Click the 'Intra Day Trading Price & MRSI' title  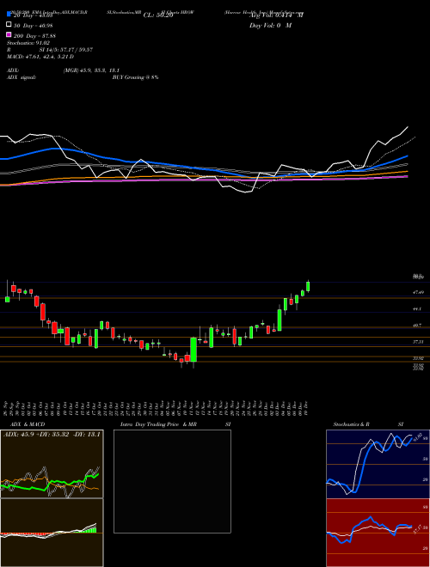click(x=175, y=424)
